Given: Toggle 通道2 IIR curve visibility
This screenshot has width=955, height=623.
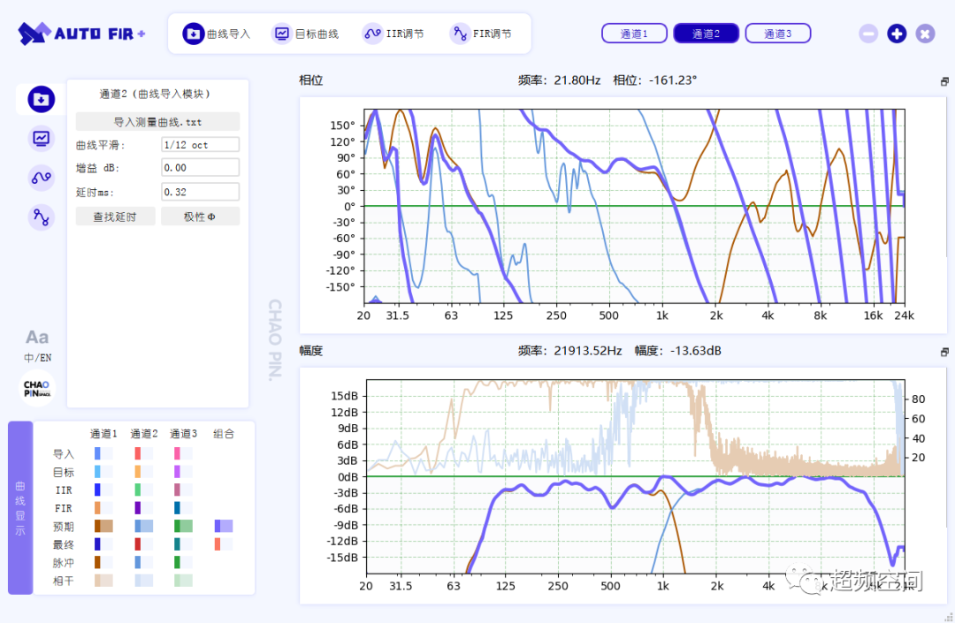Looking at the screenshot, I should point(144,490).
